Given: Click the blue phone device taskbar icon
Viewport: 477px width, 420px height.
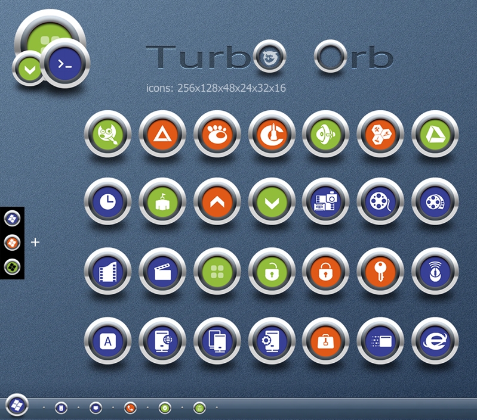Looking at the screenshot, I should click(x=61, y=408).
